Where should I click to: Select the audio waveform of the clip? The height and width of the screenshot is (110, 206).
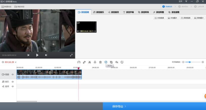49,77
